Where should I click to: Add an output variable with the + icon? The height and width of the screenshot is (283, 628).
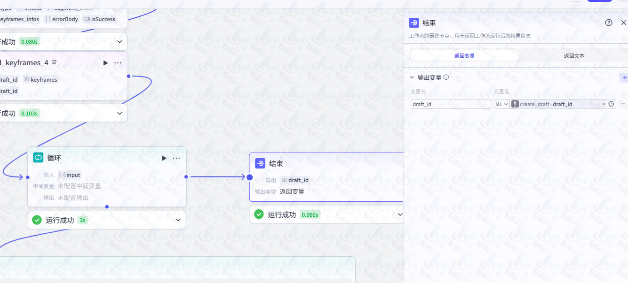click(624, 77)
